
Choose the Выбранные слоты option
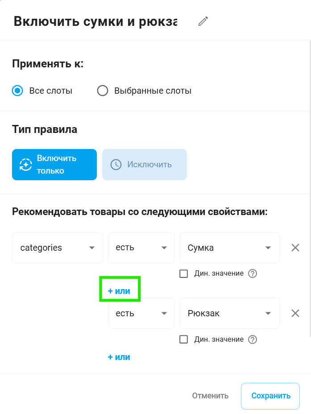[103, 91]
